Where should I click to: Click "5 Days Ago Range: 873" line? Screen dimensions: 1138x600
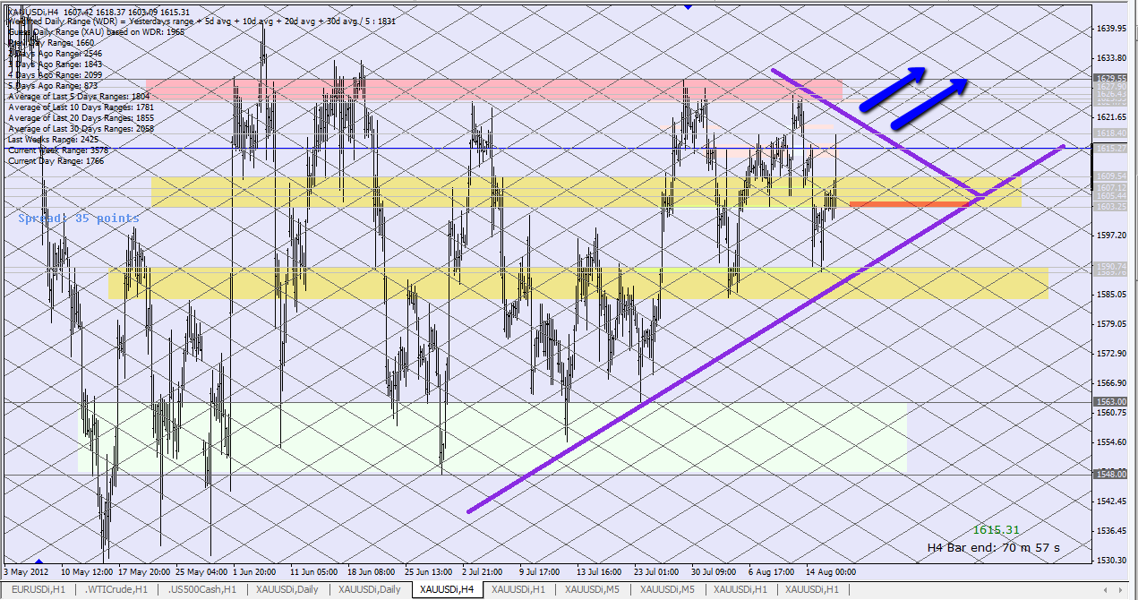(x=53, y=86)
